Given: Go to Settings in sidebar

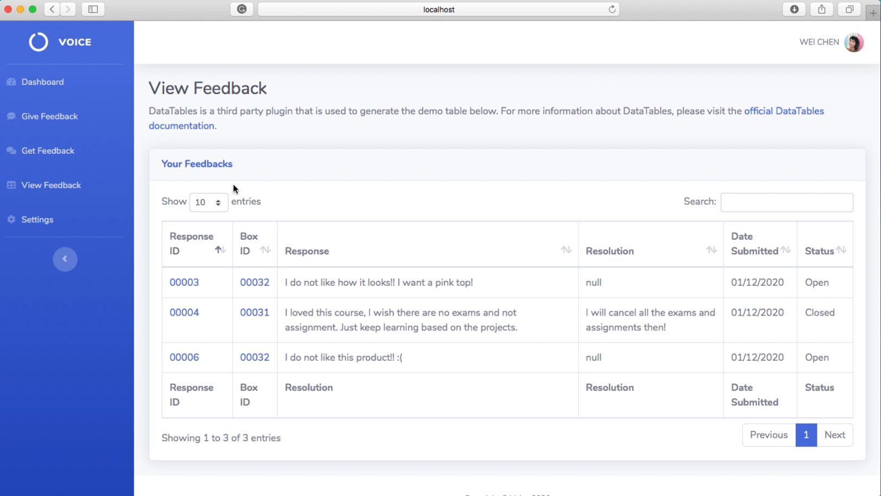Looking at the screenshot, I should pyautogui.click(x=37, y=219).
